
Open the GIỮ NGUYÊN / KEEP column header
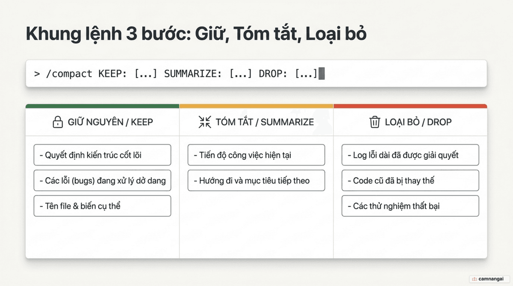(x=103, y=122)
